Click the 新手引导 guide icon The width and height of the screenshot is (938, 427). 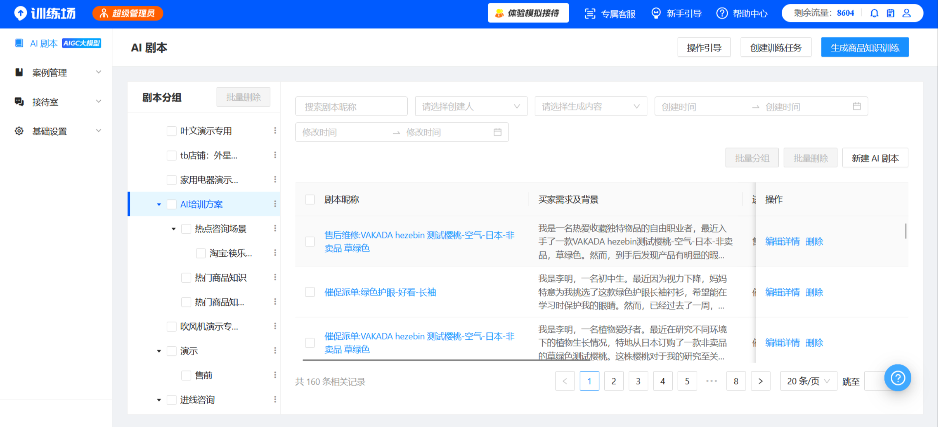656,13
